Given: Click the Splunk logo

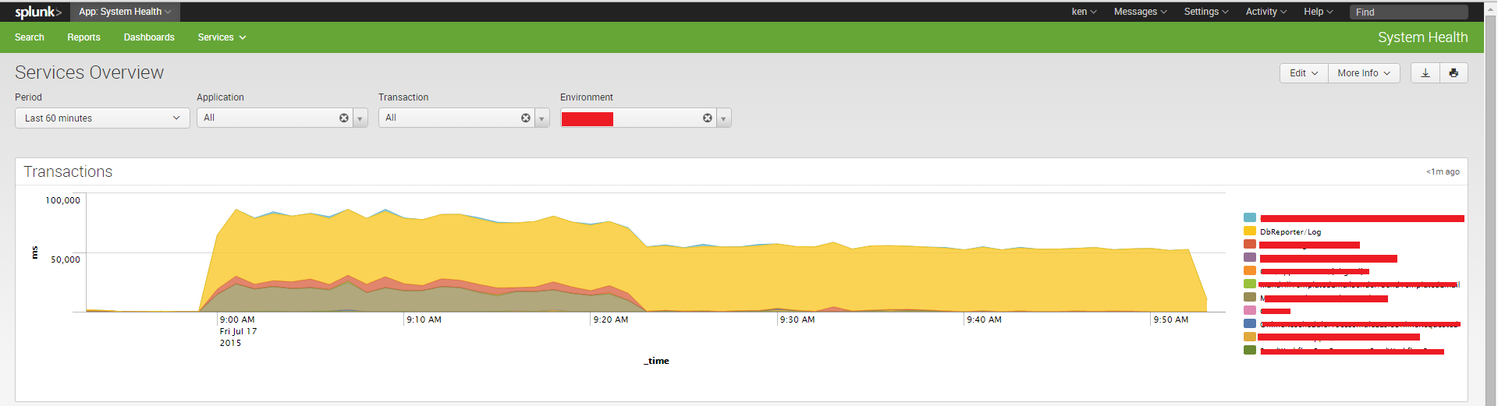Looking at the screenshot, I should point(37,12).
